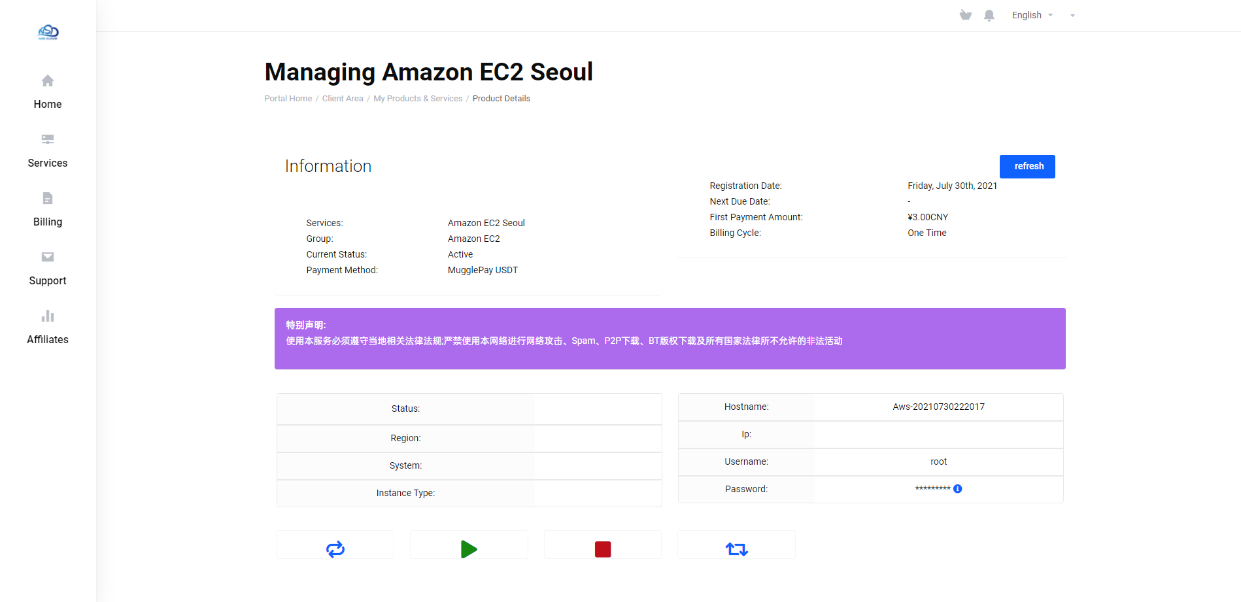Click the purple special notice banner
This screenshot has width=1241, height=602.
670,339
